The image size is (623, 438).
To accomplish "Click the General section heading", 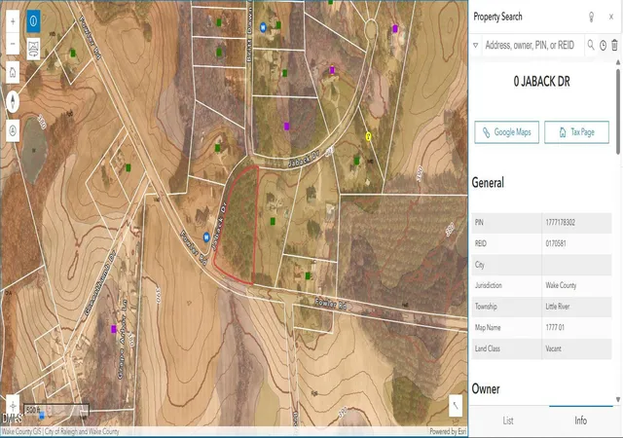I will pyautogui.click(x=488, y=183).
